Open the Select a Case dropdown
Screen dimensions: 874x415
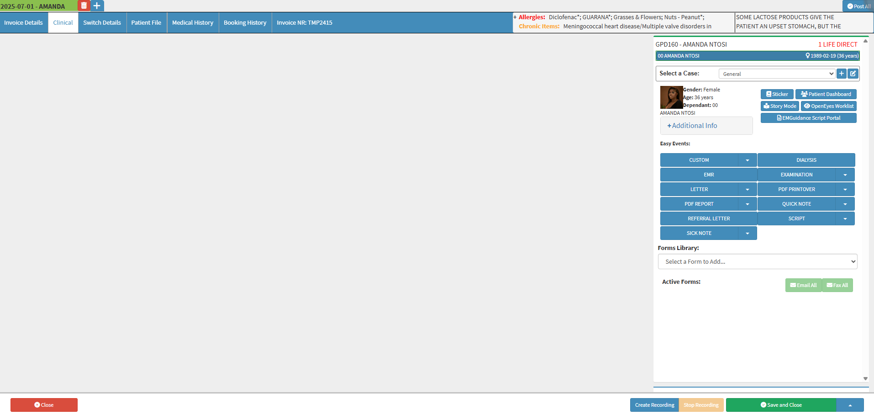tap(777, 74)
